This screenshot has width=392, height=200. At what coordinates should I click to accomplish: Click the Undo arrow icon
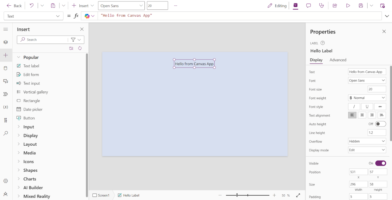tap(32, 6)
